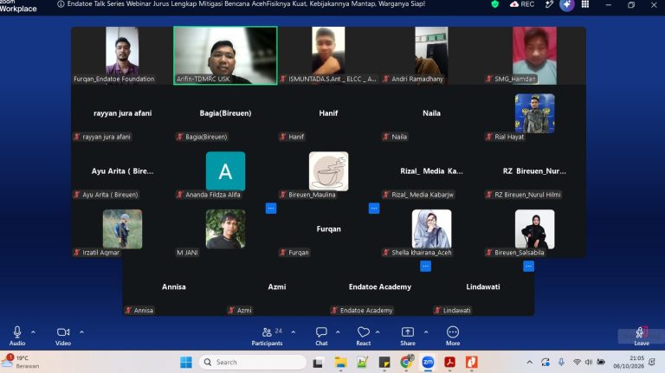
Task: Start Share screen
Action: (x=408, y=336)
